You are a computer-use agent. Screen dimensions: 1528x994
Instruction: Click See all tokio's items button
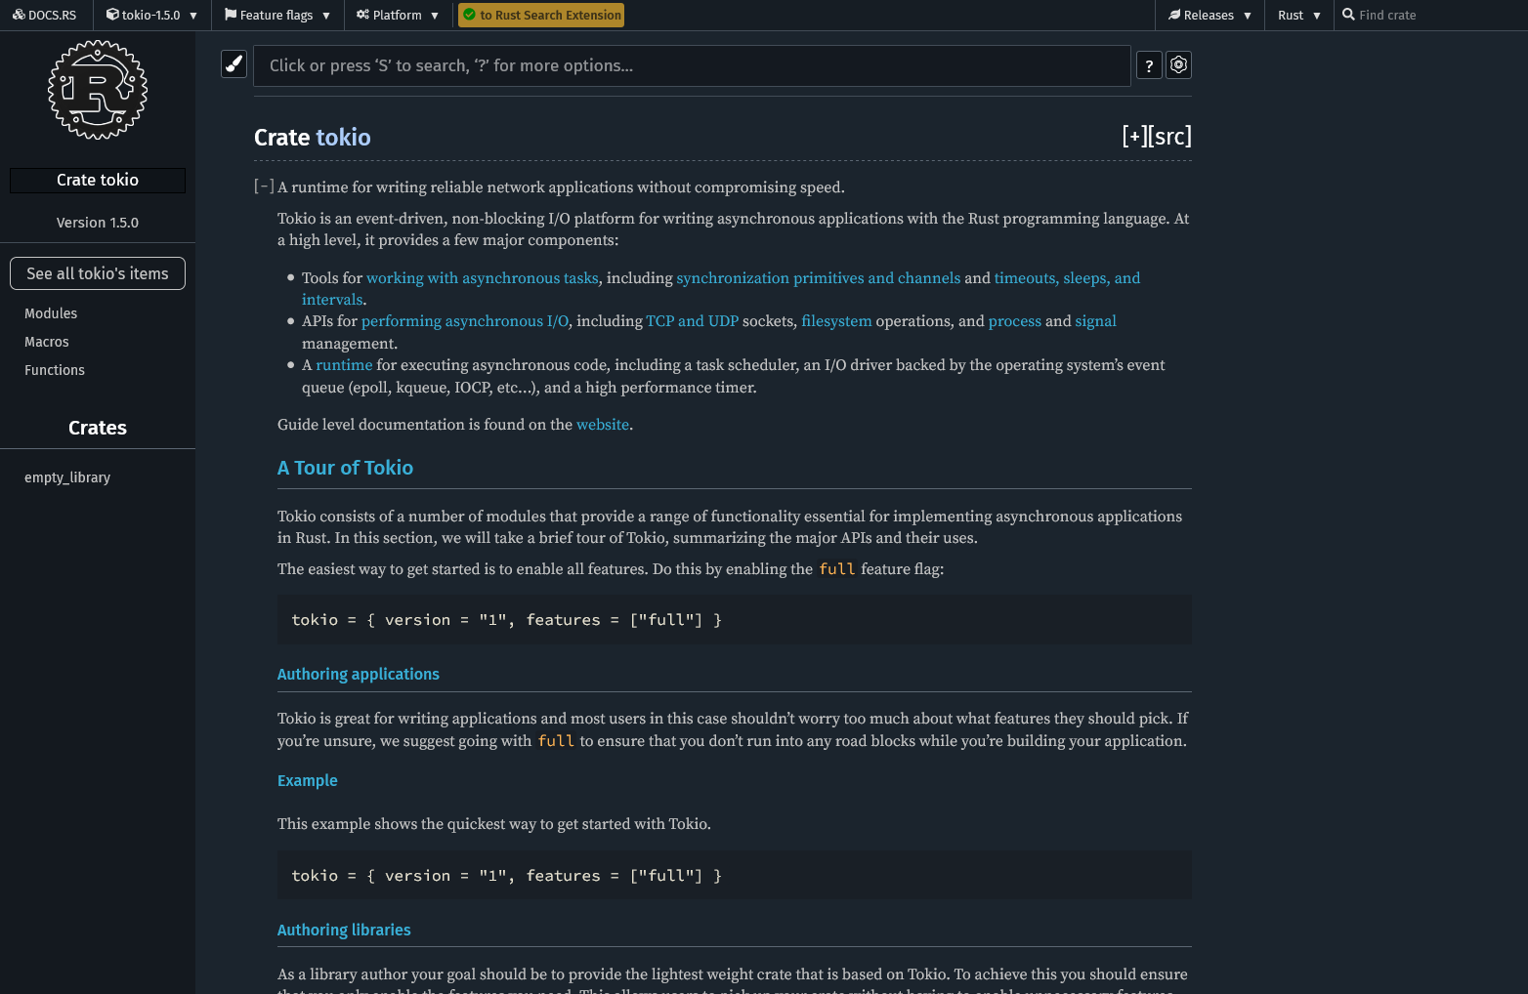tap(98, 273)
